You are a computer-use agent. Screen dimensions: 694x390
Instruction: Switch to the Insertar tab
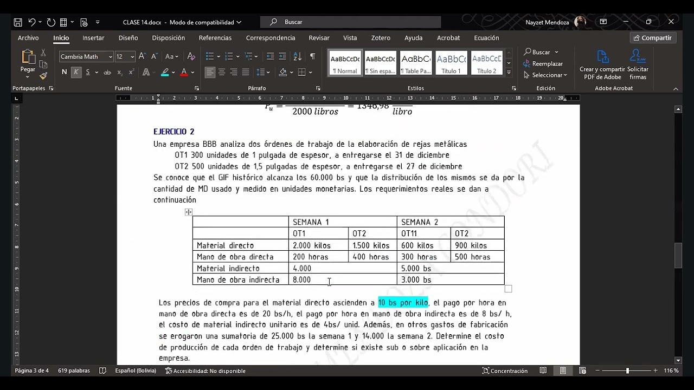[93, 38]
